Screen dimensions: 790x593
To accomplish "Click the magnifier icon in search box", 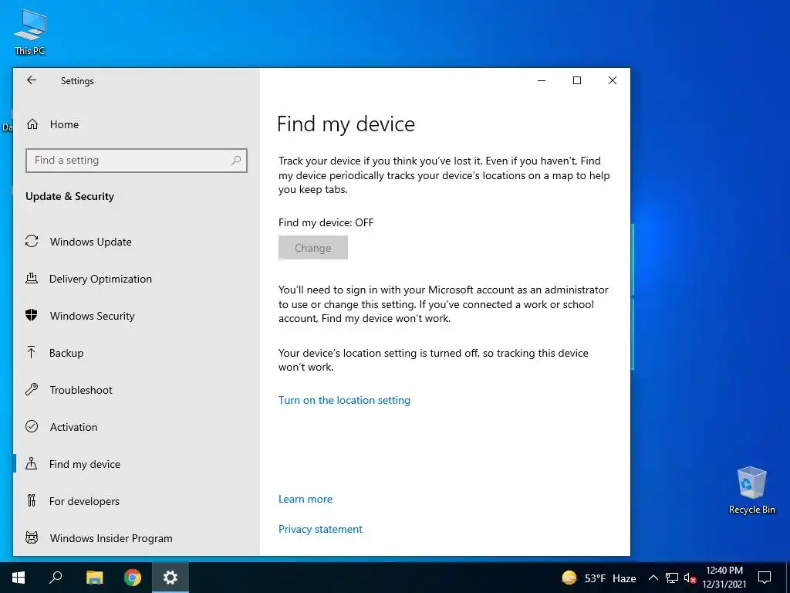I will tap(236, 161).
